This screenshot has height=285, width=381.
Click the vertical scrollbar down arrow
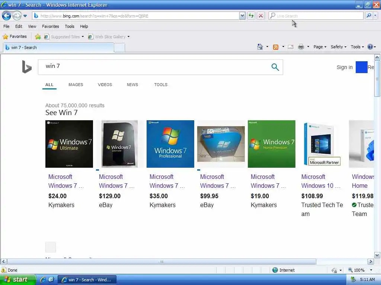(377, 255)
